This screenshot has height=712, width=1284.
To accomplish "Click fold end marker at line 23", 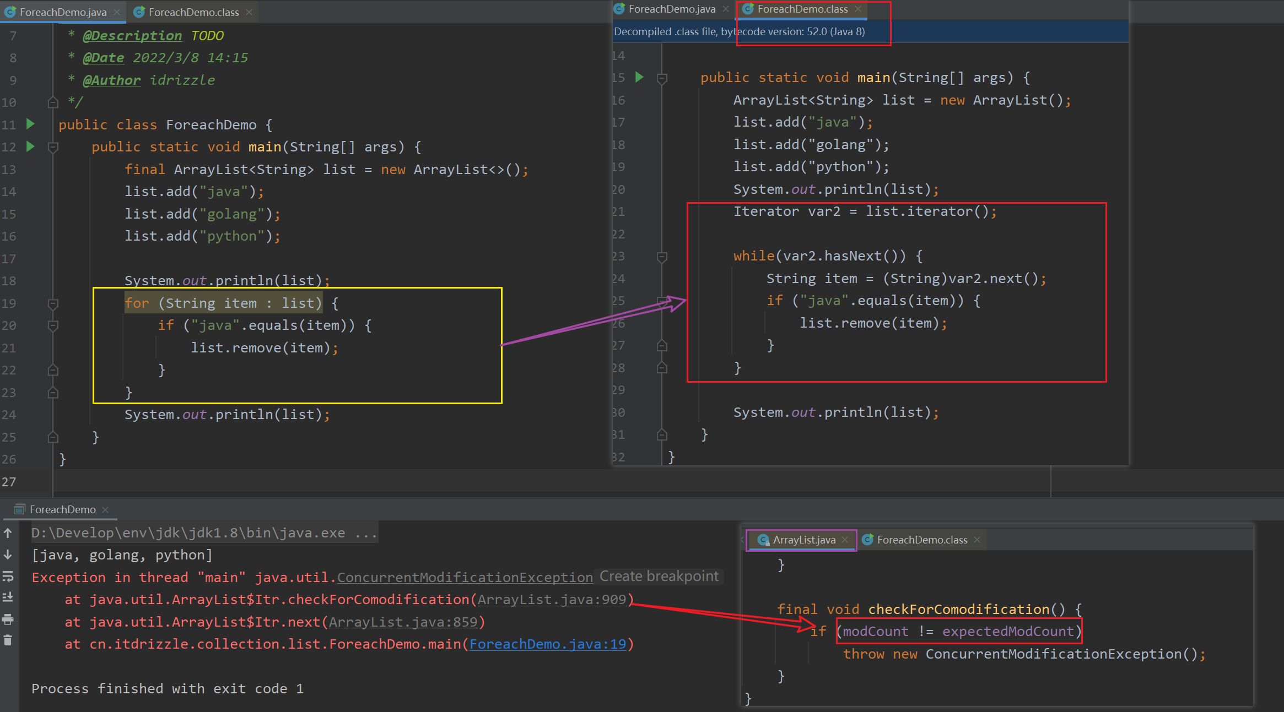I will point(53,393).
